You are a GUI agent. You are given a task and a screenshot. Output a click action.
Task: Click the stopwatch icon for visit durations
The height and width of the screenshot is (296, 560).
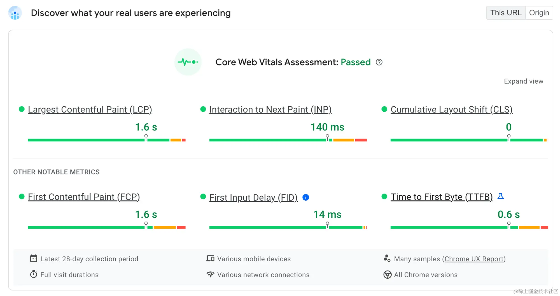tap(34, 274)
